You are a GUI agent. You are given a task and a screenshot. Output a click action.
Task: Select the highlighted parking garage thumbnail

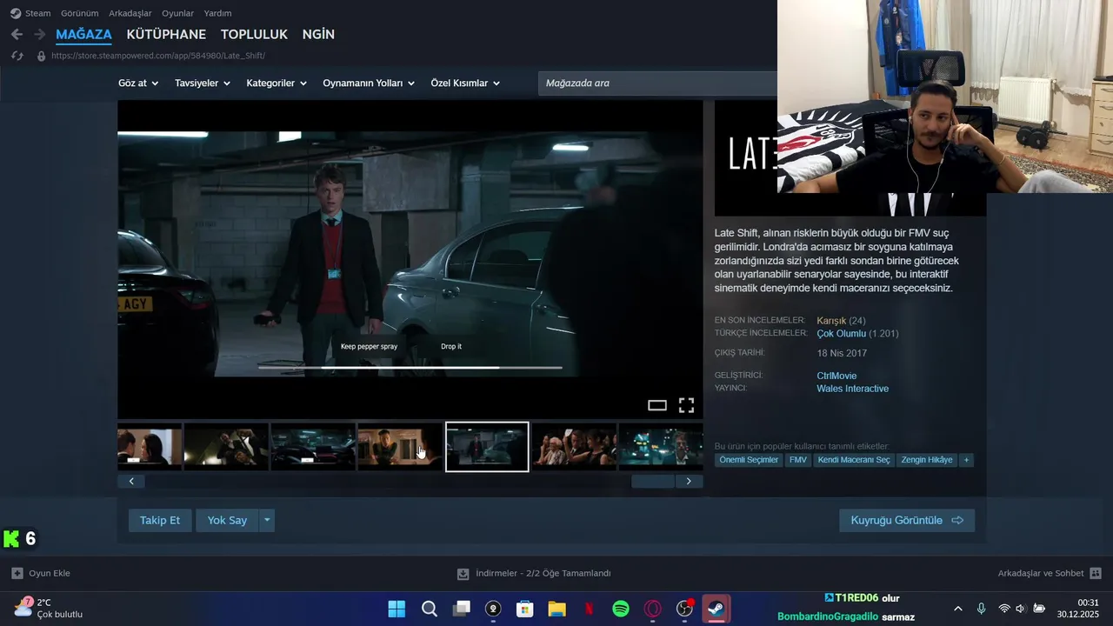487,447
